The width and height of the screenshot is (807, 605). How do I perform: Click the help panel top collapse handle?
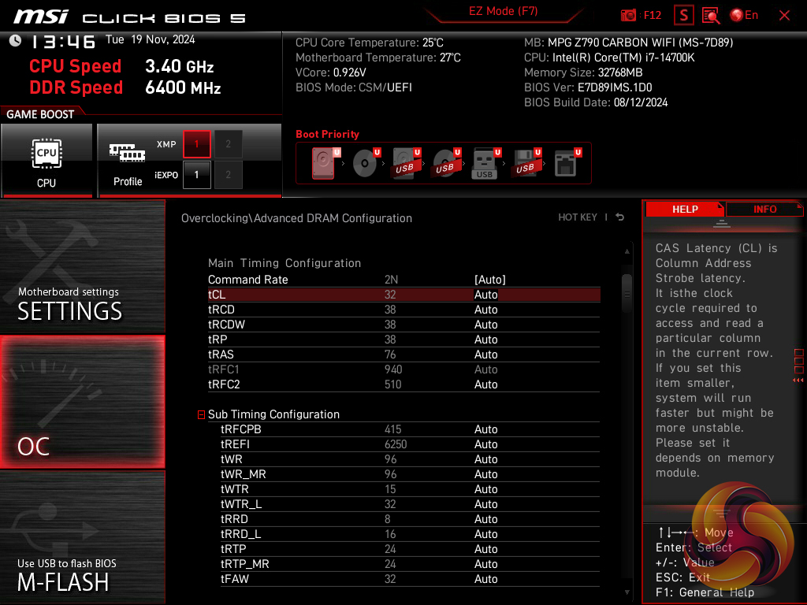coord(722,223)
